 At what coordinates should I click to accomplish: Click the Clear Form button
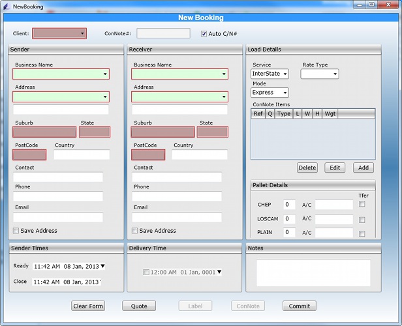click(88, 306)
